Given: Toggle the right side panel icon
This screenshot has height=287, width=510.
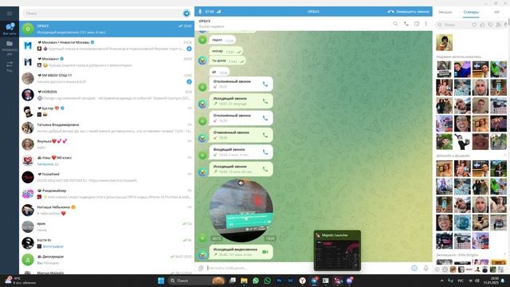Looking at the screenshot, I should point(417,24).
